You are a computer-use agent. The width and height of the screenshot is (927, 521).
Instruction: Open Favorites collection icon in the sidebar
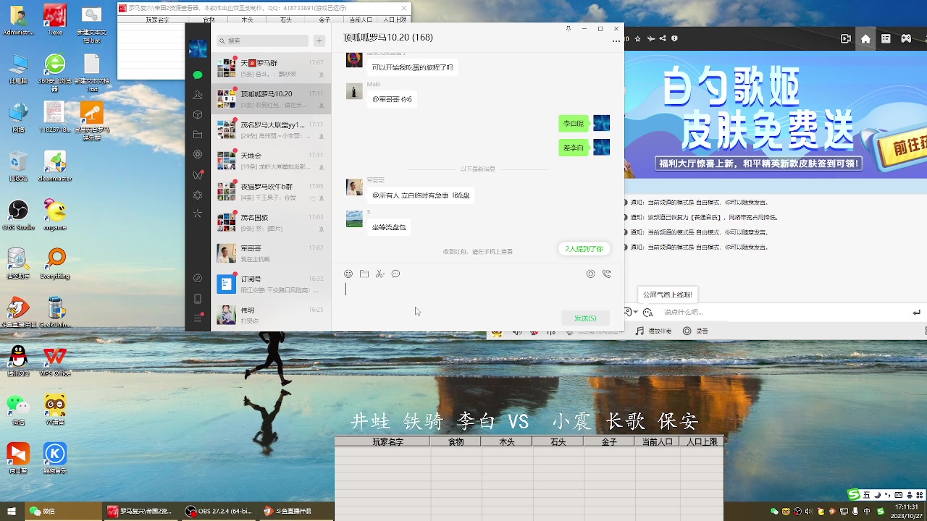coord(198,114)
